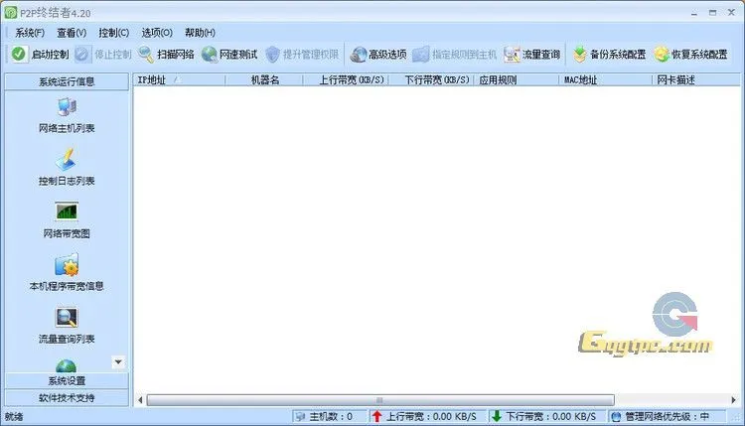Expand the 软件技术支持 sidebar section
The height and width of the screenshot is (426, 745).
coord(67,398)
